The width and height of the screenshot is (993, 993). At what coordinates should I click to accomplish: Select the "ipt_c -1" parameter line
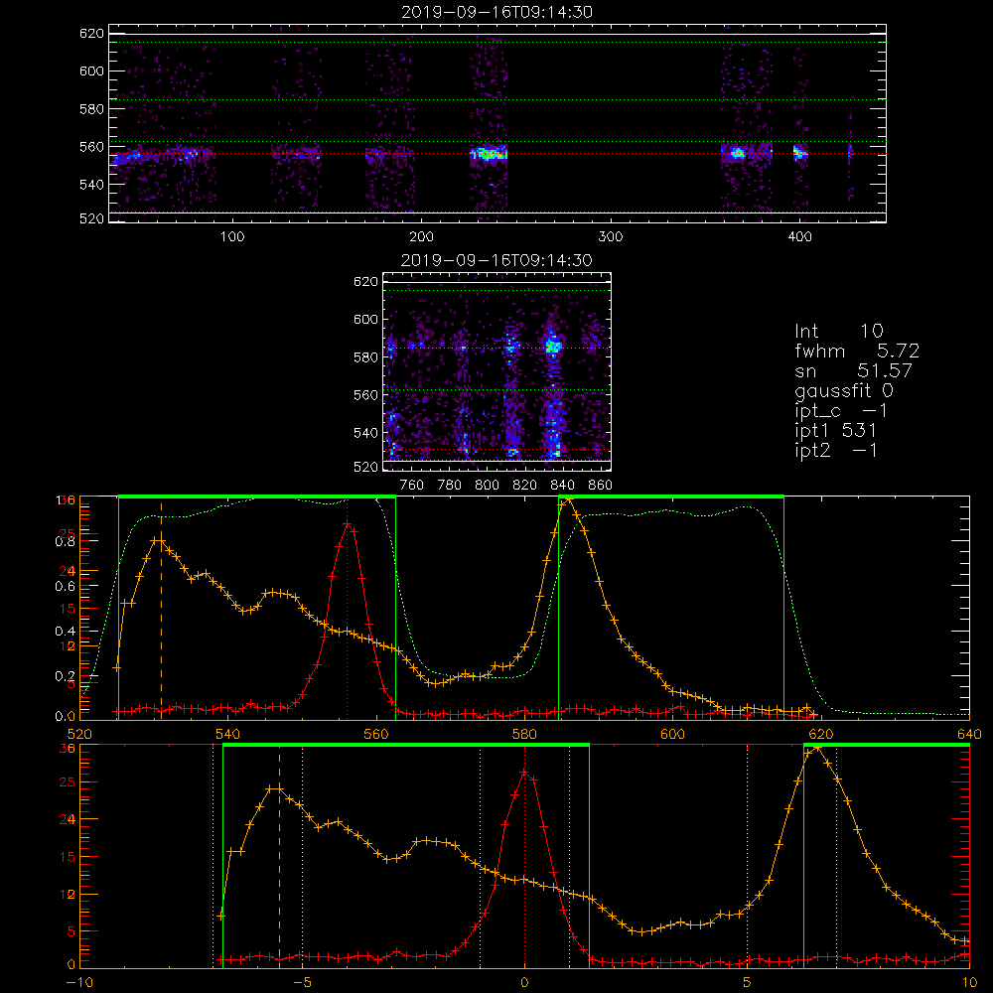[x=841, y=411]
